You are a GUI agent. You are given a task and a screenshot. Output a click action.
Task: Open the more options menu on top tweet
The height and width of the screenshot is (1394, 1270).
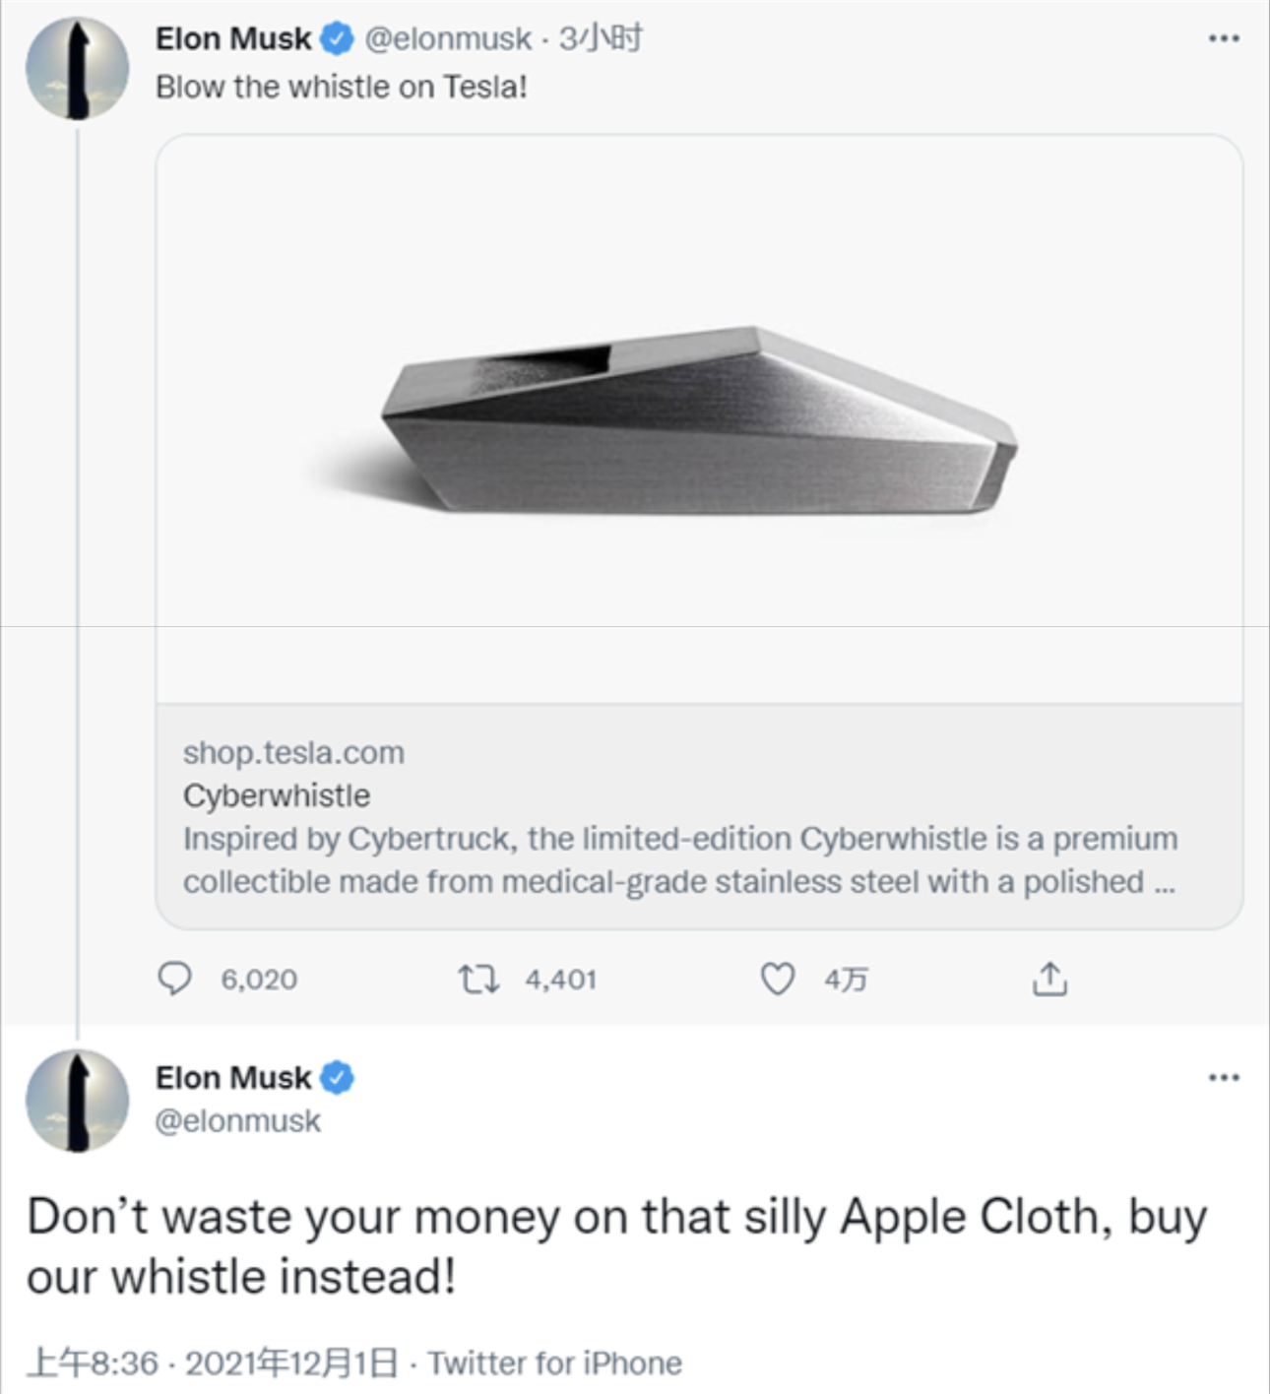pyautogui.click(x=1222, y=36)
